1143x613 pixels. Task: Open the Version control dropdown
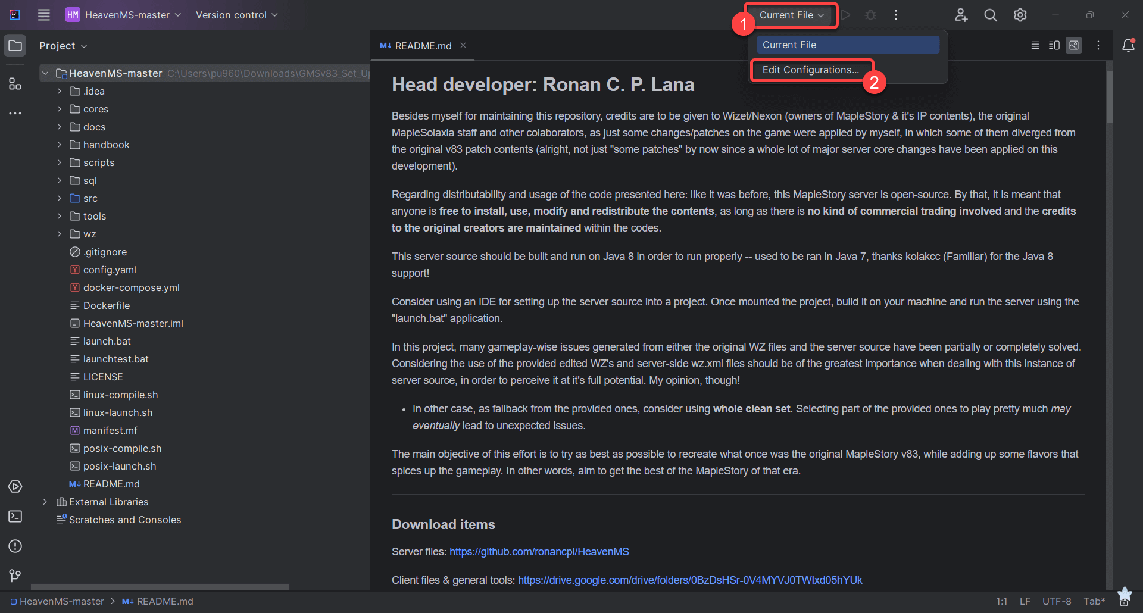[x=236, y=15]
